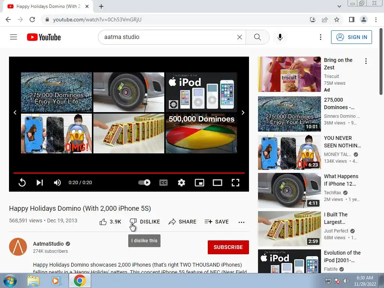
Task: Click the install app icon in address bar
Action: coord(313,19)
